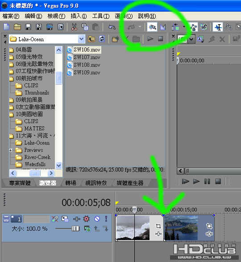Switch to 專案媒體 tab

(20, 183)
